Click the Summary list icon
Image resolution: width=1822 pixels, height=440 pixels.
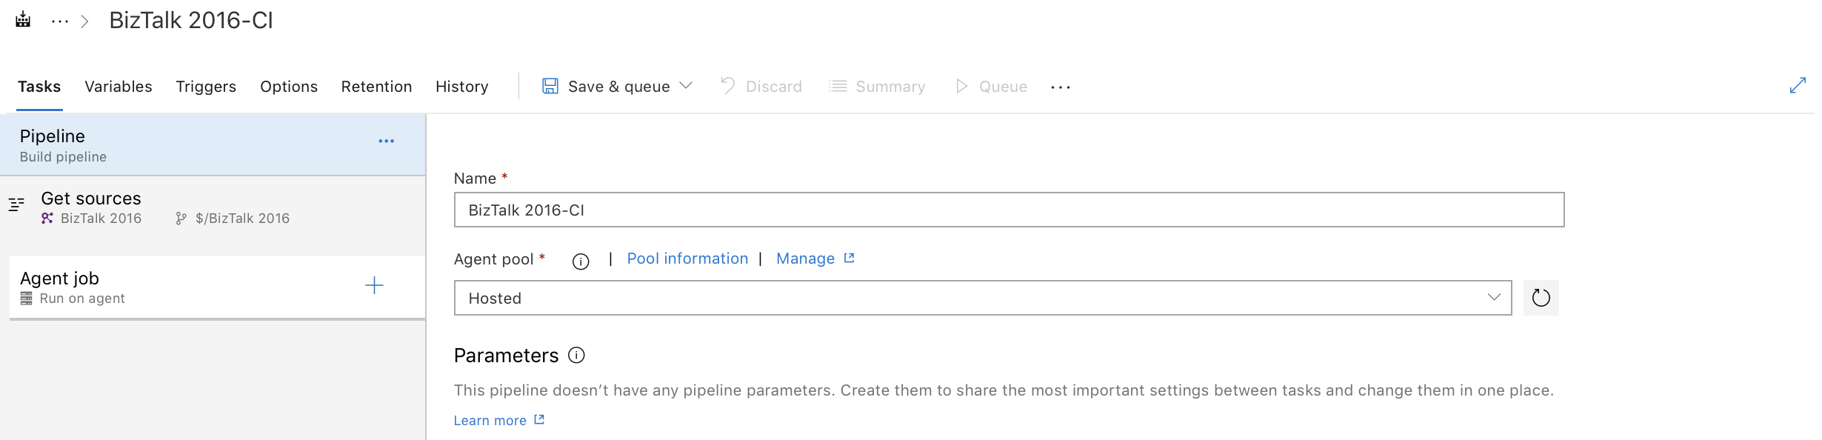pyautogui.click(x=838, y=86)
